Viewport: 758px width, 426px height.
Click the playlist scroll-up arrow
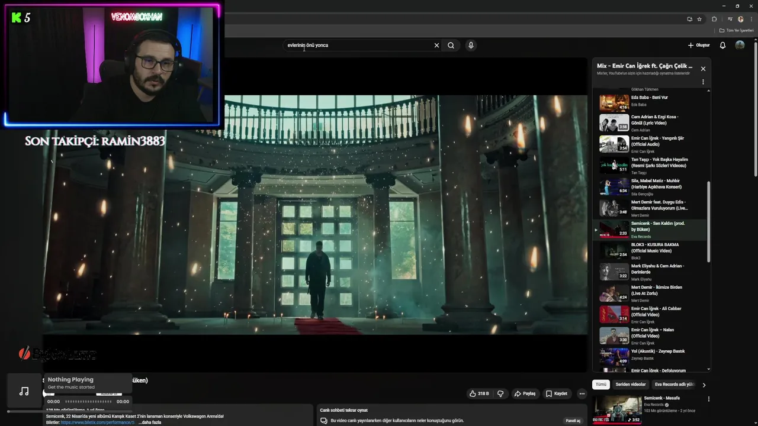709,91
